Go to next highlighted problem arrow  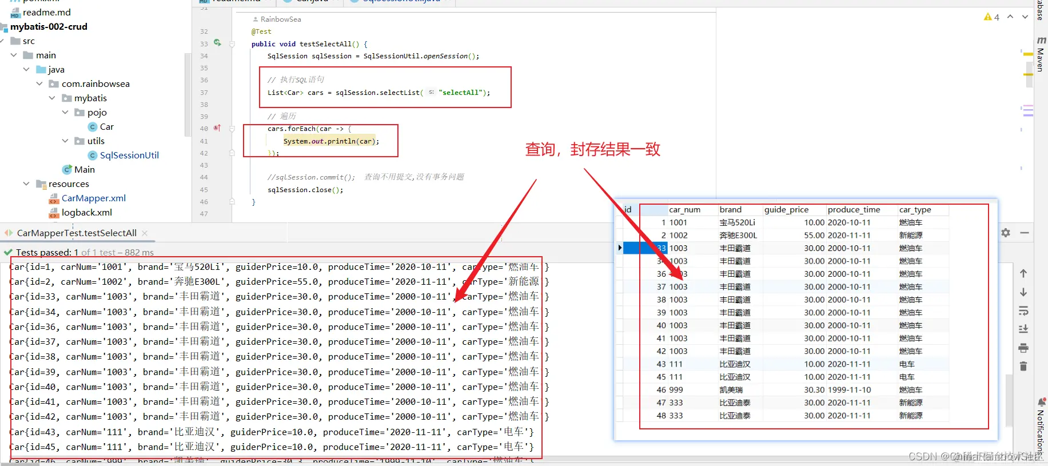pyautogui.click(x=1025, y=17)
